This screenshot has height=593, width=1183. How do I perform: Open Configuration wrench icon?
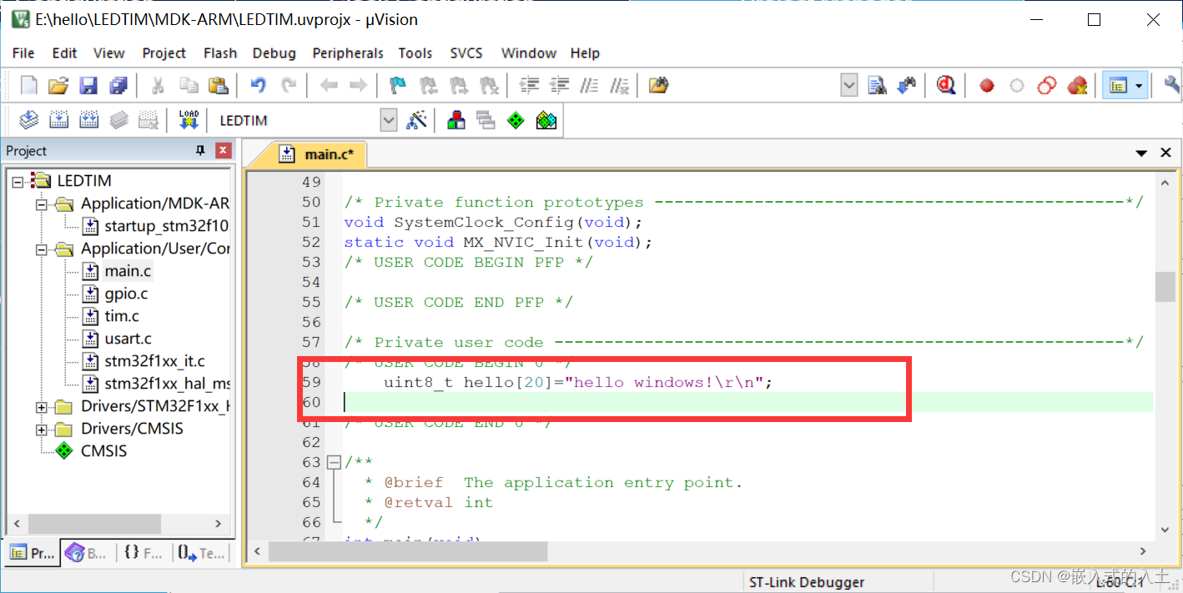click(x=1171, y=85)
